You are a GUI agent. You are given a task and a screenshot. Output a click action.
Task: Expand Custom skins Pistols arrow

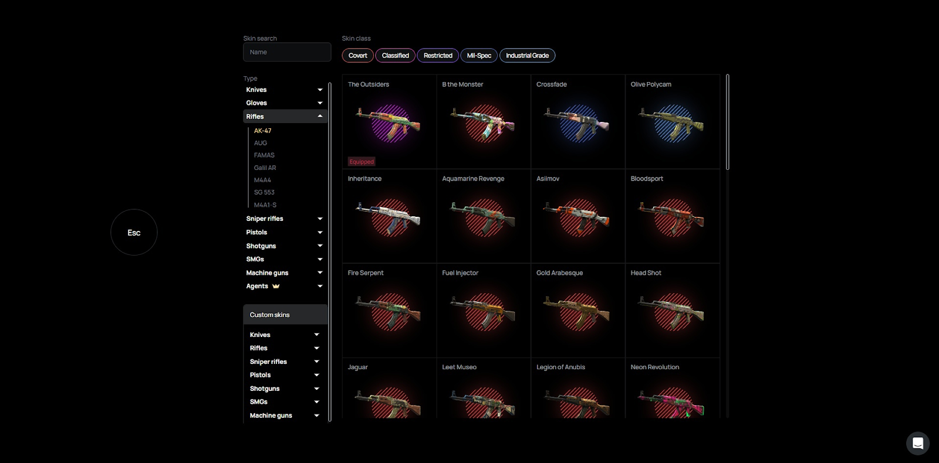point(316,375)
